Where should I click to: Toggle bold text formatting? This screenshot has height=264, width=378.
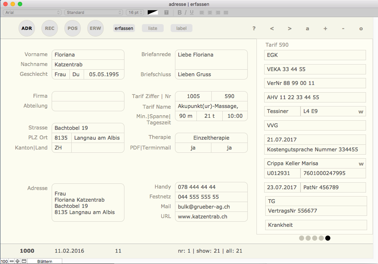coord(179,12)
